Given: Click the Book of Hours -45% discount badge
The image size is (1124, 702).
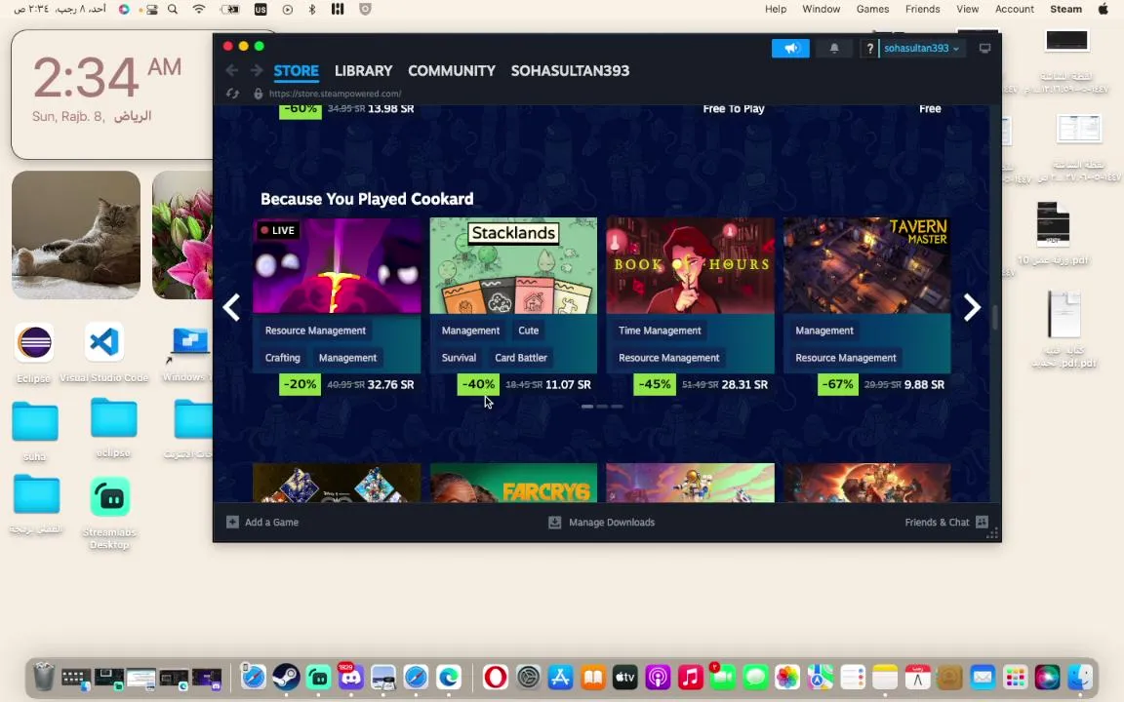Looking at the screenshot, I should (x=654, y=385).
